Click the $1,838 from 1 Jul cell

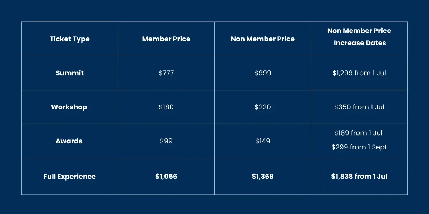[x=359, y=177]
